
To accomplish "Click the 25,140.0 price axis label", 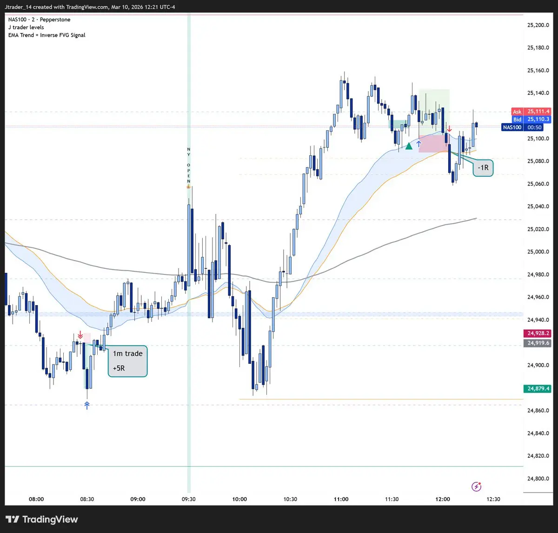I will click(538, 93).
